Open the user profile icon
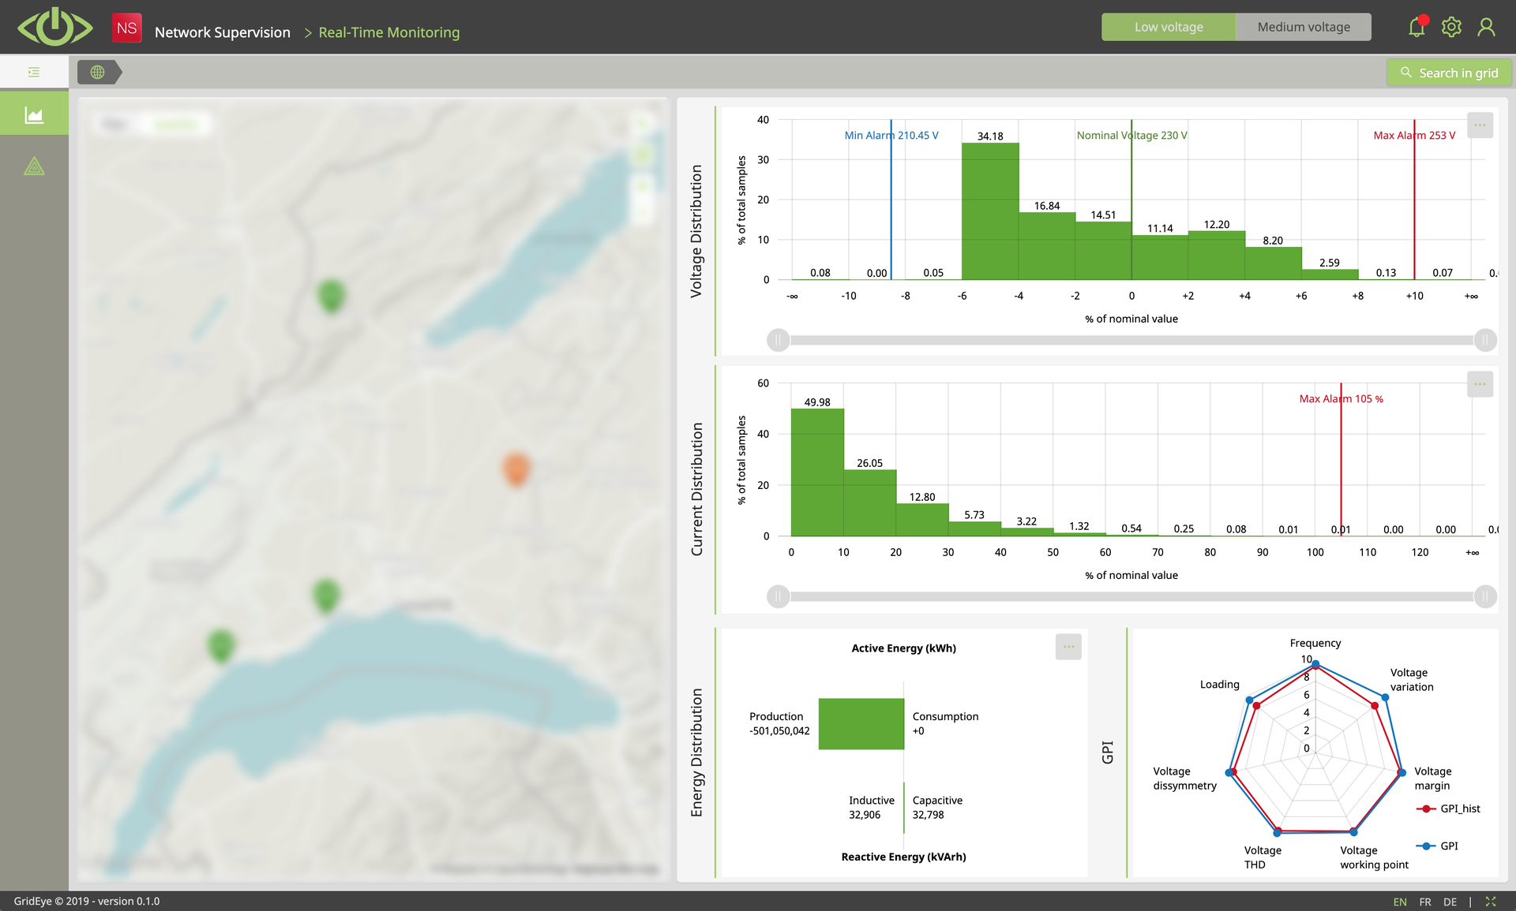This screenshot has width=1516, height=911. [x=1487, y=27]
